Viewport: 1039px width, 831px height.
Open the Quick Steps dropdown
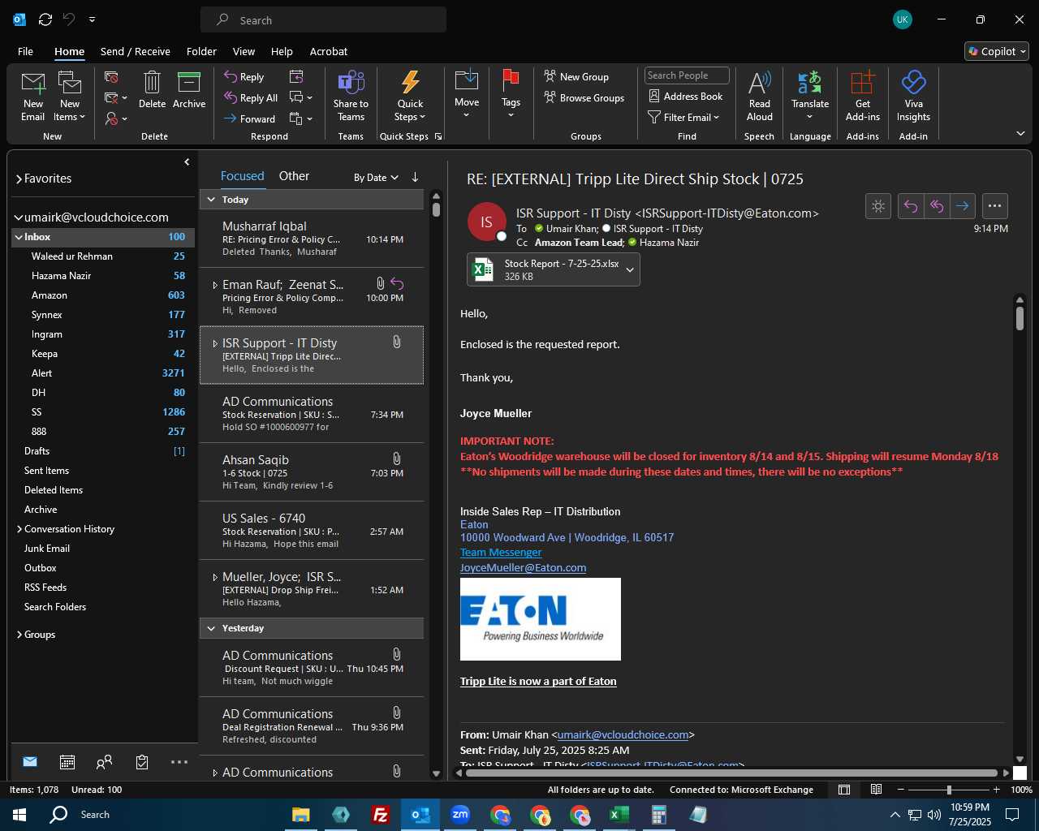410,96
